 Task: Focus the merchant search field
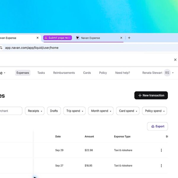[11, 111]
